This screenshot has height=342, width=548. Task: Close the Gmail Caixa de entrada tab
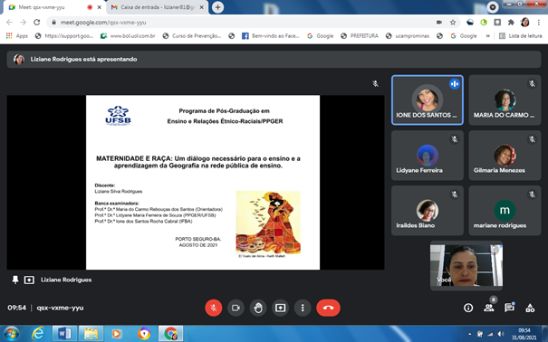point(201,7)
